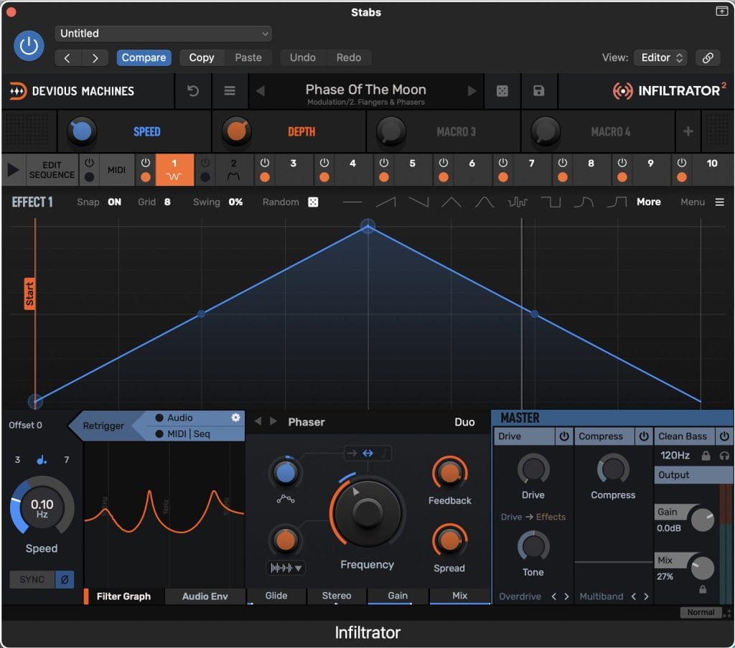Toggle the SYNC button
Screen dimensions: 735x648
[32, 580]
